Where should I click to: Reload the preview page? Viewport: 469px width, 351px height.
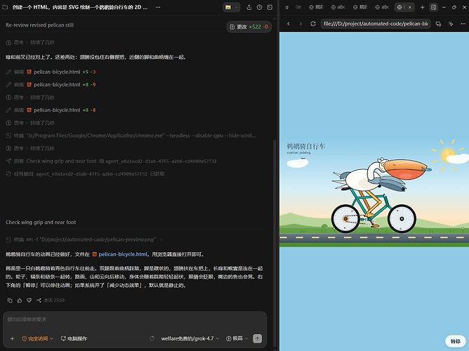point(313,24)
